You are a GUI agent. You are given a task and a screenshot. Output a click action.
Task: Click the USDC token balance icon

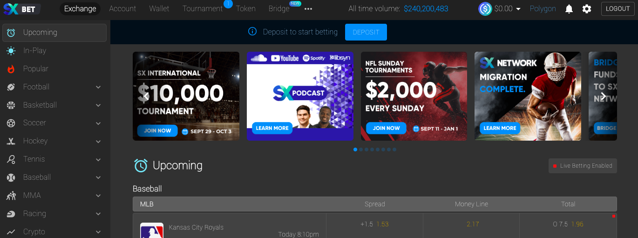485,9
